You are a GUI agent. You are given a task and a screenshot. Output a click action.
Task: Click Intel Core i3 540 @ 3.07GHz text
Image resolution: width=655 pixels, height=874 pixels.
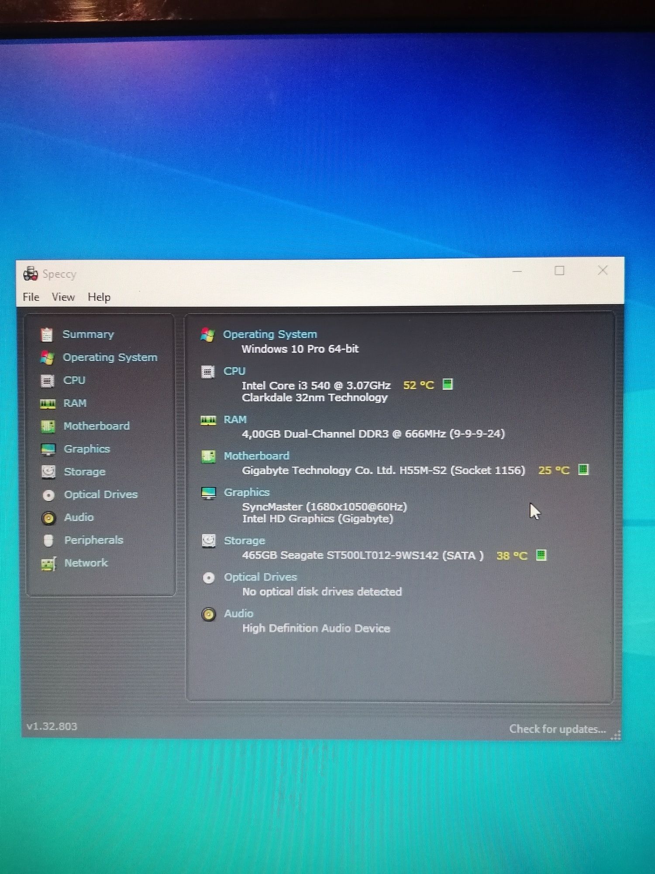pyautogui.click(x=316, y=385)
